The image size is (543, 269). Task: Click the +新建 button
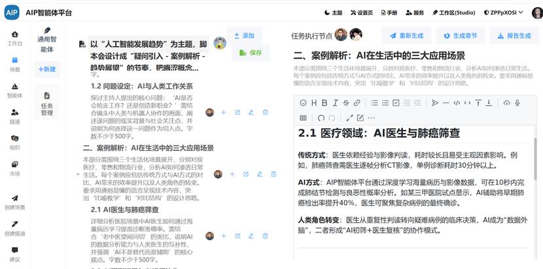pos(47,69)
